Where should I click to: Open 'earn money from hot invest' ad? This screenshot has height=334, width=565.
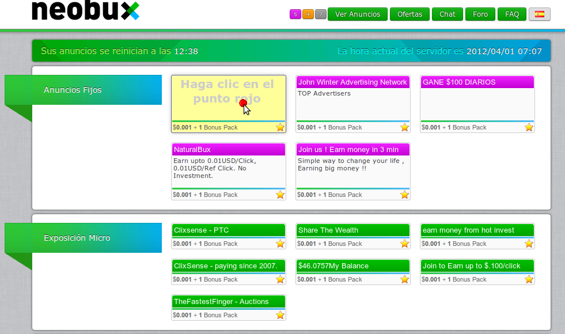477,230
